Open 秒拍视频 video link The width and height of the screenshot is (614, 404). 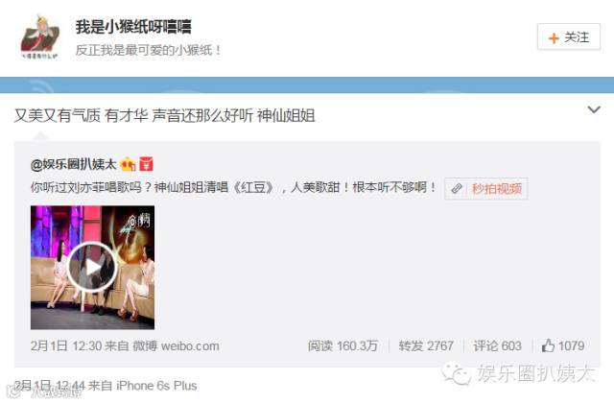[x=497, y=188]
